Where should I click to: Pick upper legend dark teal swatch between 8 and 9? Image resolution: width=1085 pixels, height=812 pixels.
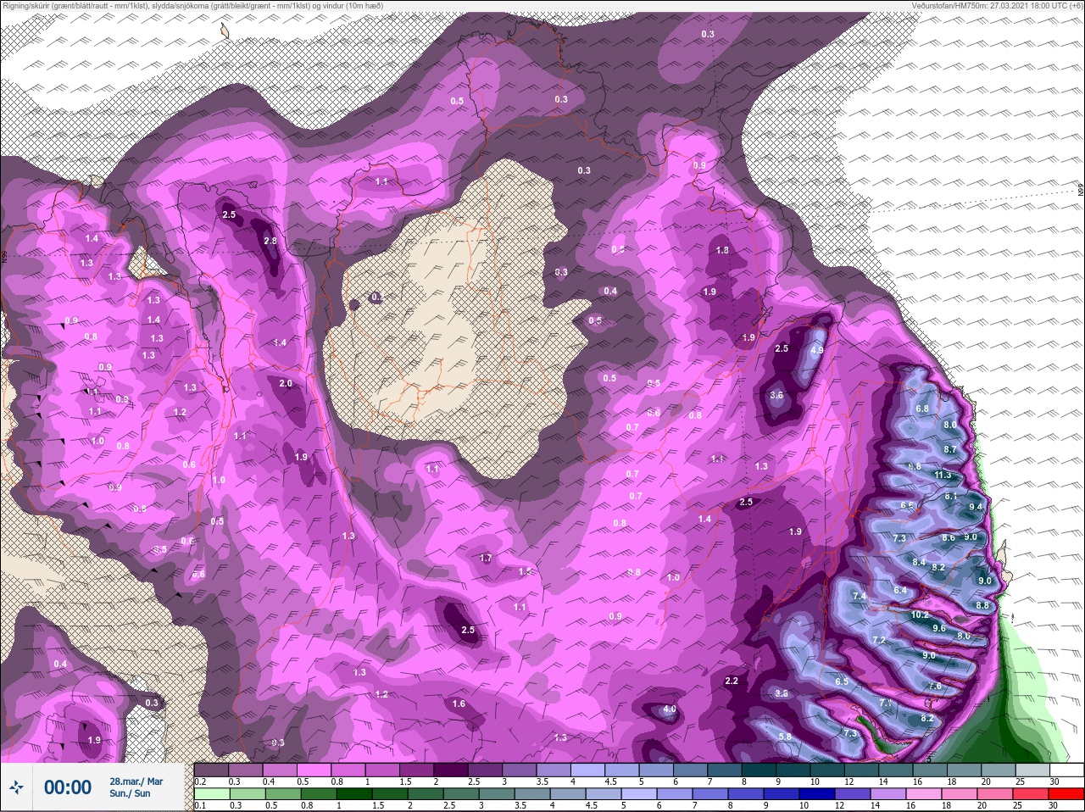(x=759, y=770)
